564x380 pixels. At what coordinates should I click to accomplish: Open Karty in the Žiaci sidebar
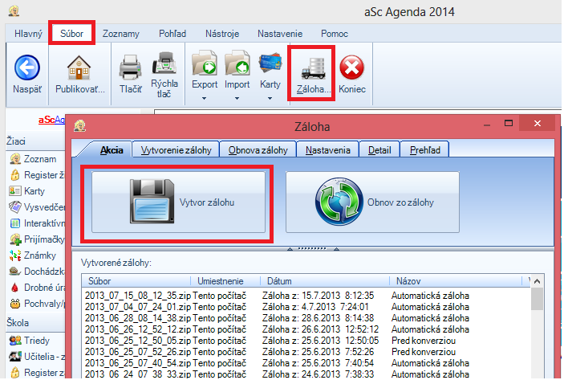coord(27,191)
